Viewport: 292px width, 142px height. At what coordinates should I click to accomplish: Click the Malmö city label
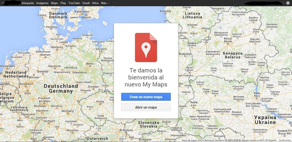pyautogui.click(x=87, y=18)
